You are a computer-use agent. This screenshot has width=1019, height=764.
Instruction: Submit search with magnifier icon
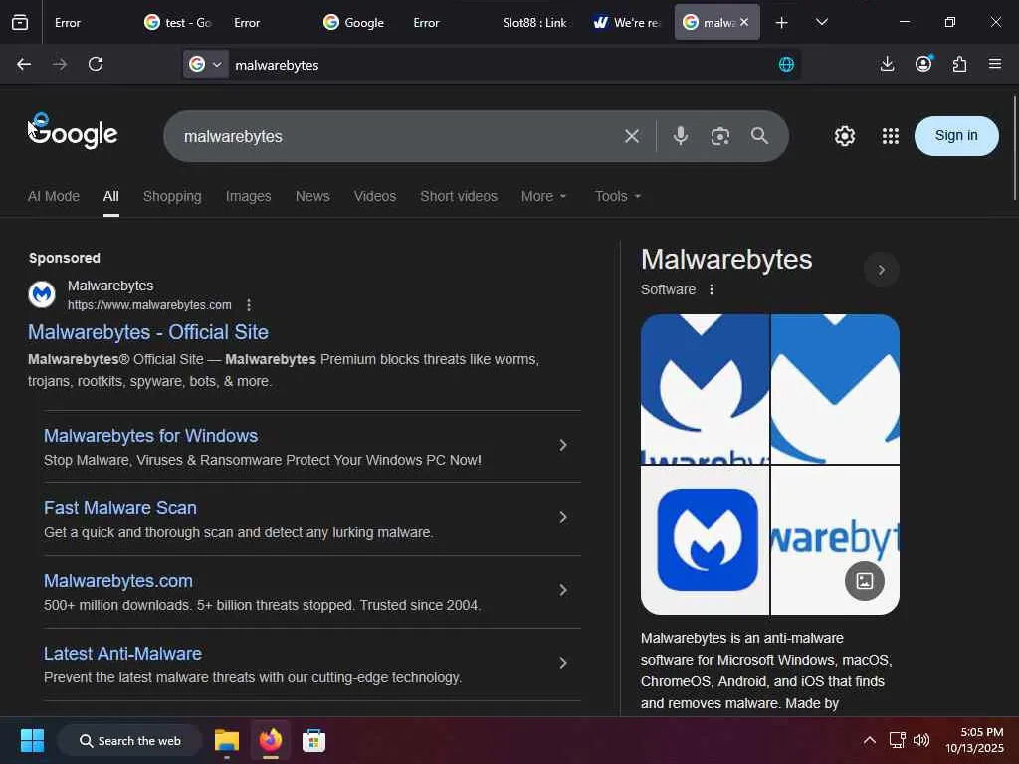coord(759,135)
